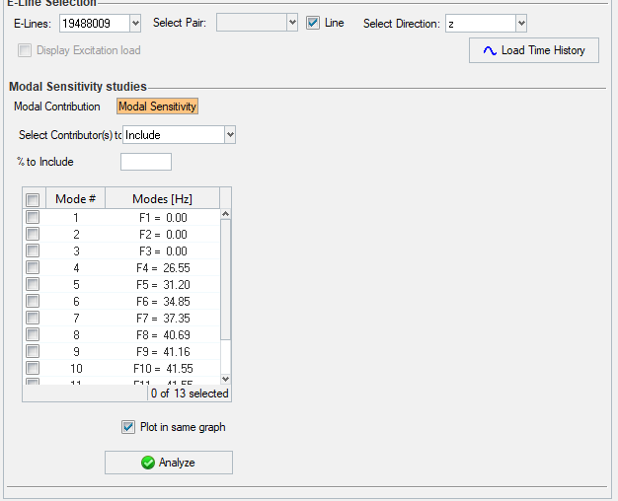Open the Include contributors dropdown
618x501 pixels.
point(230,134)
